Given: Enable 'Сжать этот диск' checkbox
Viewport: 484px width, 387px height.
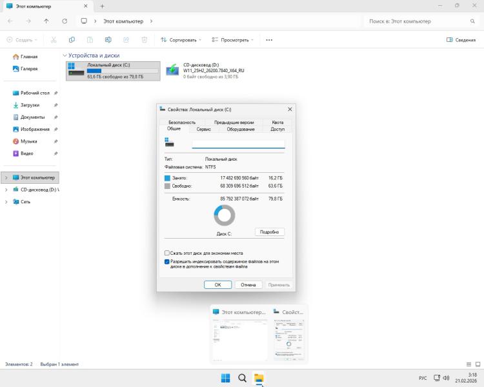Looking at the screenshot, I should 167,253.
